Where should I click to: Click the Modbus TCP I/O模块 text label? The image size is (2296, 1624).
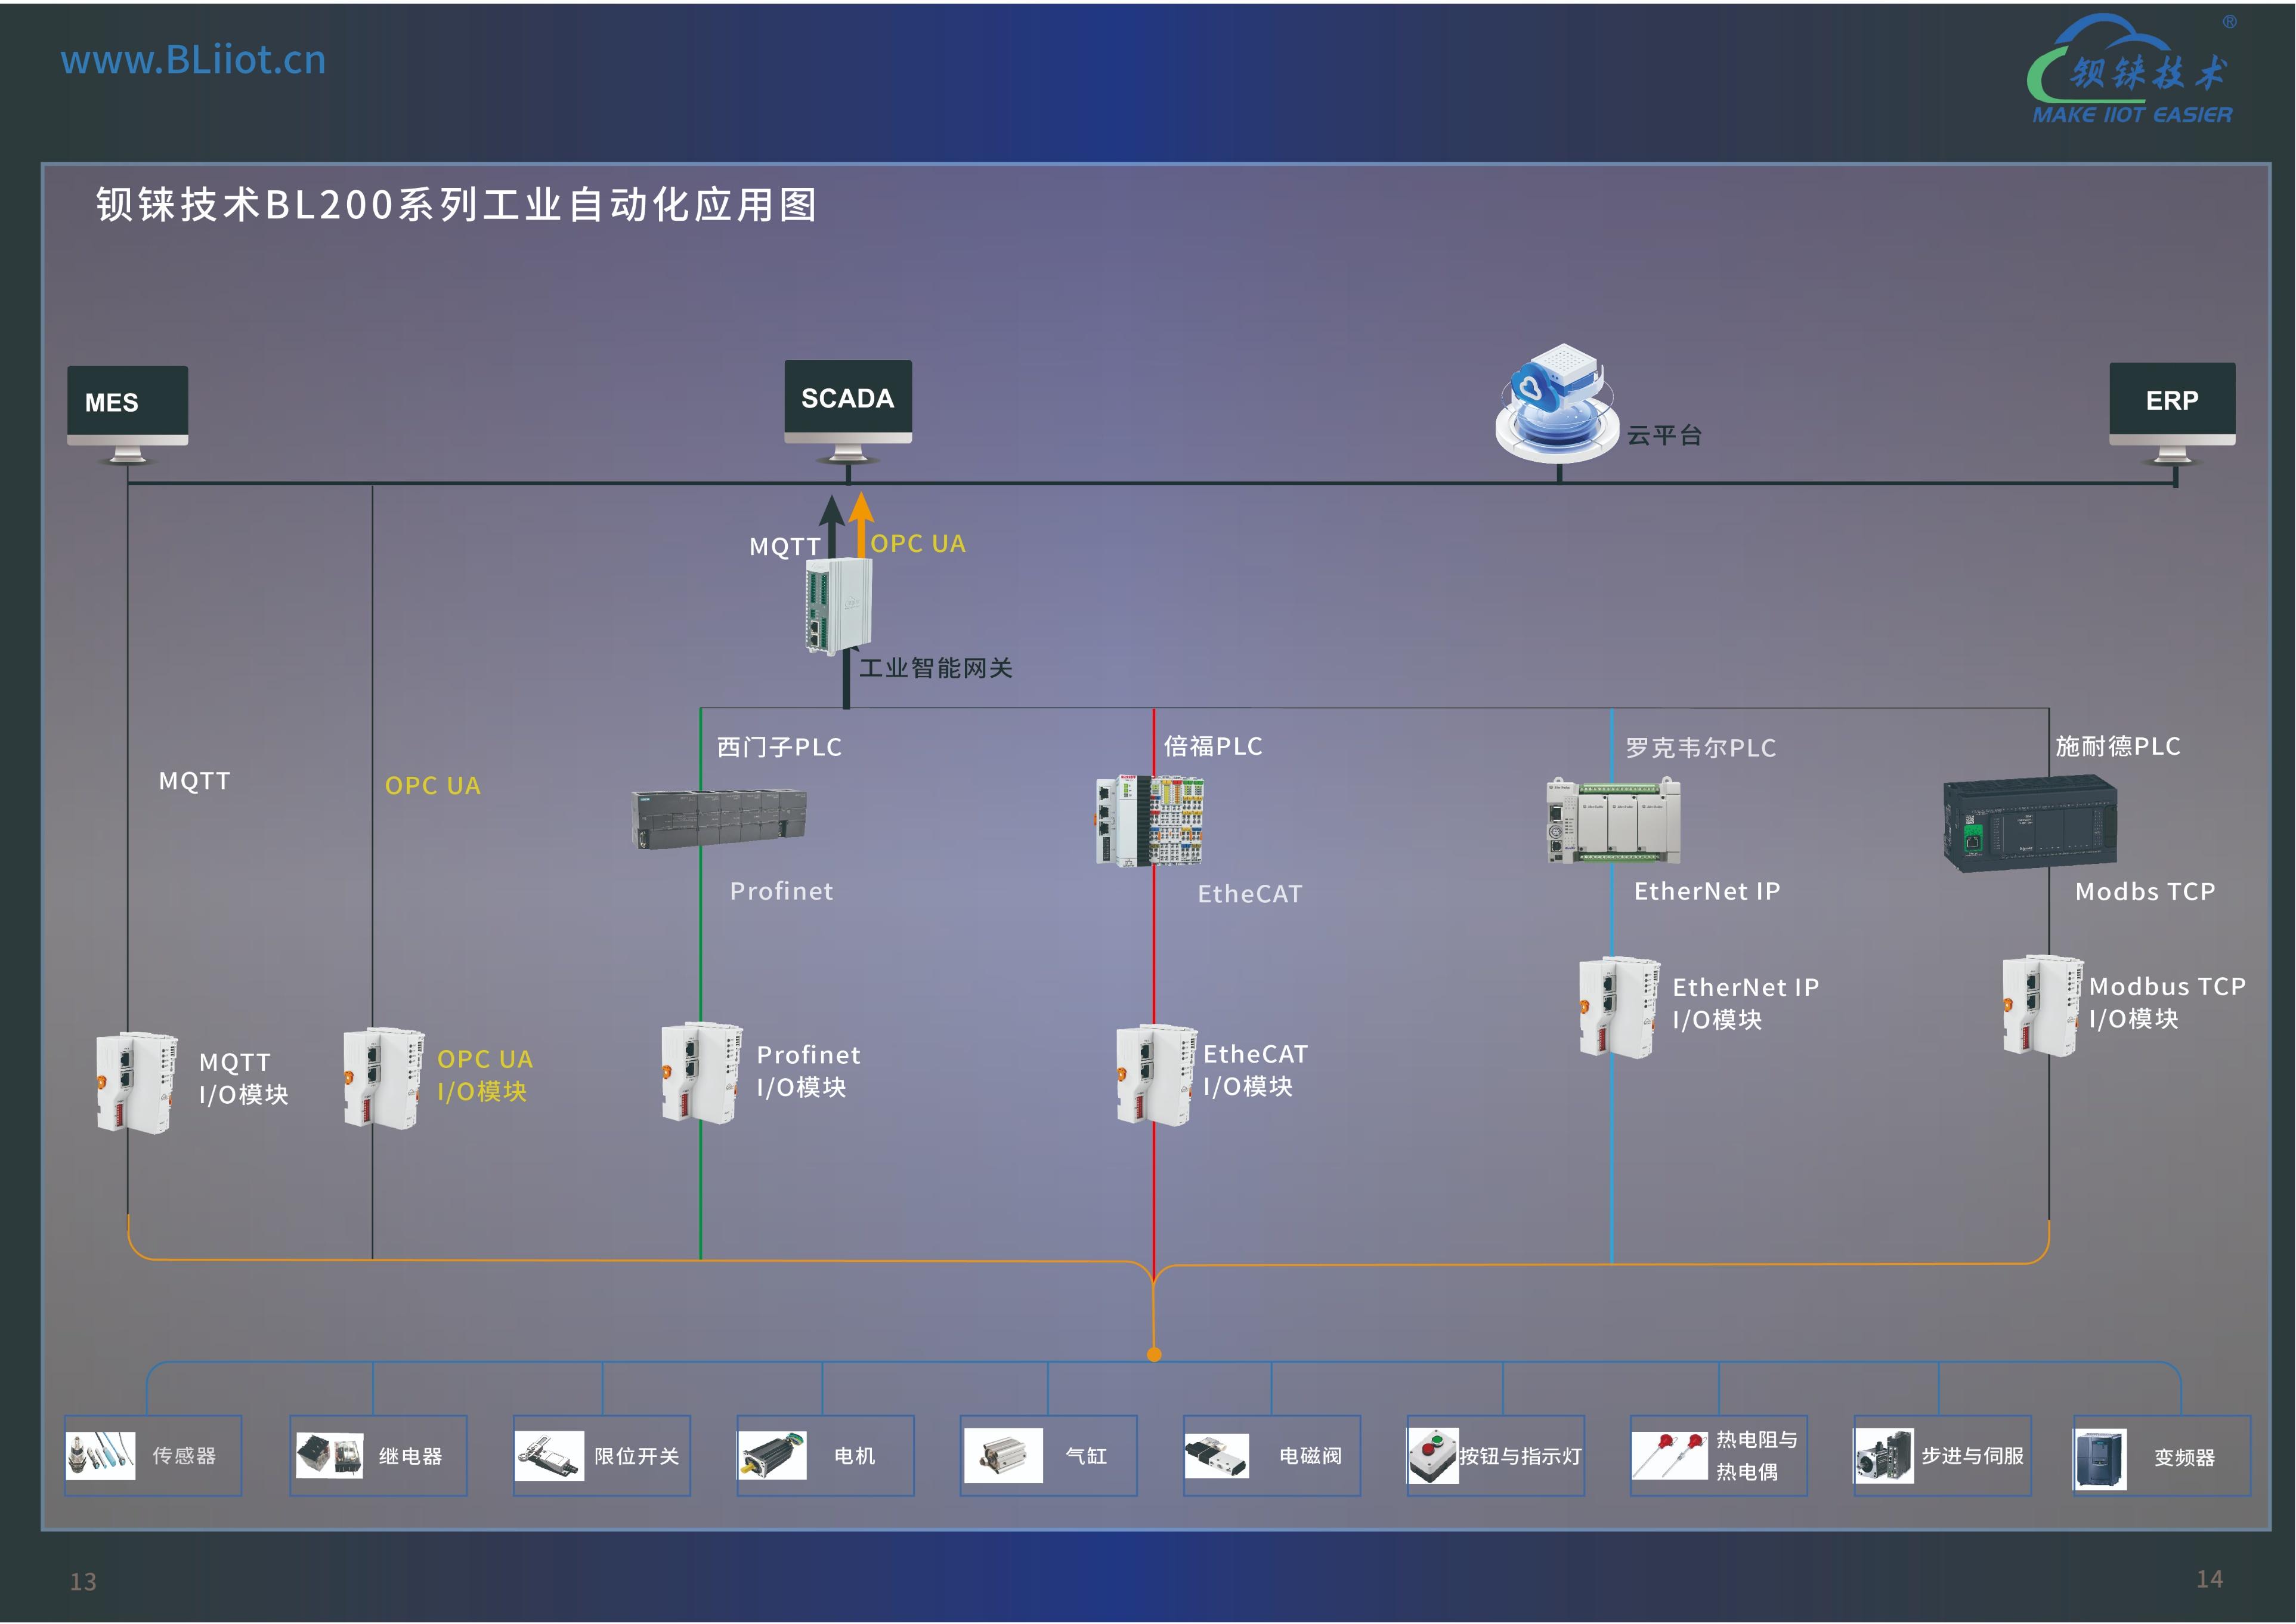coord(2167,1002)
